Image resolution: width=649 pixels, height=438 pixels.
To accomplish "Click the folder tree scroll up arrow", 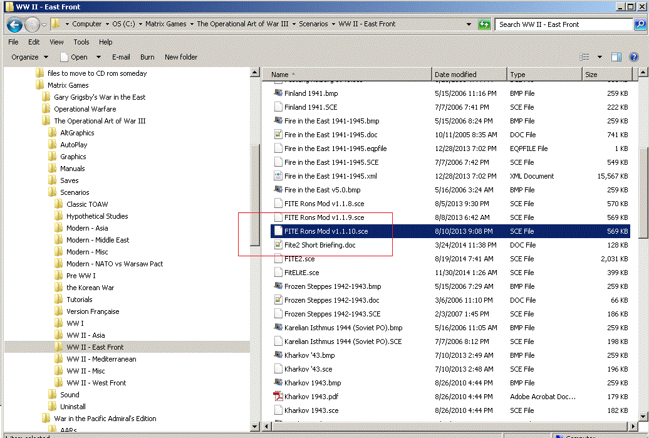I will pyautogui.click(x=255, y=73).
